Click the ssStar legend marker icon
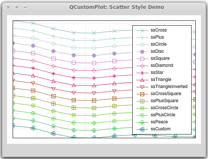Viewport: 208px width, 159px height. click(x=142, y=73)
